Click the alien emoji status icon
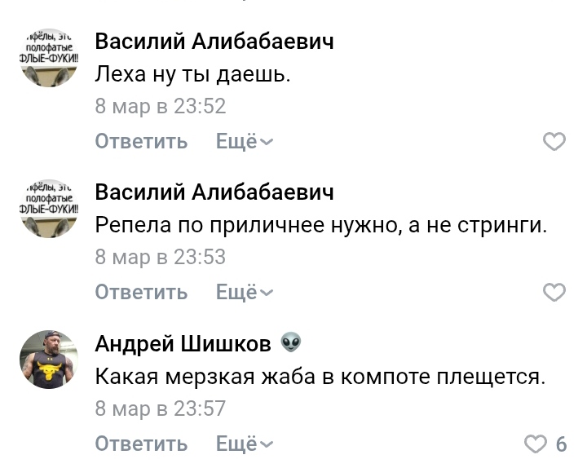Viewport: 587px width, 468px height. (291, 343)
